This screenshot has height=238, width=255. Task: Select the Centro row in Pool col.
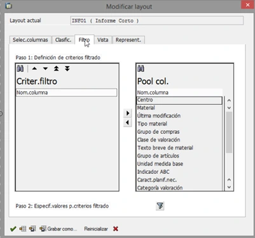(x=179, y=100)
